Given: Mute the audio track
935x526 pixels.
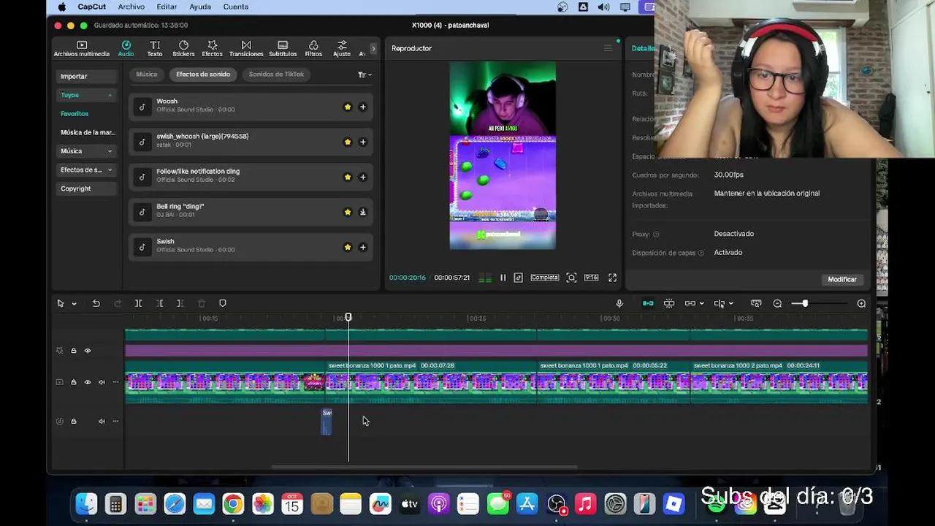Looking at the screenshot, I should click(x=102, y=421).
